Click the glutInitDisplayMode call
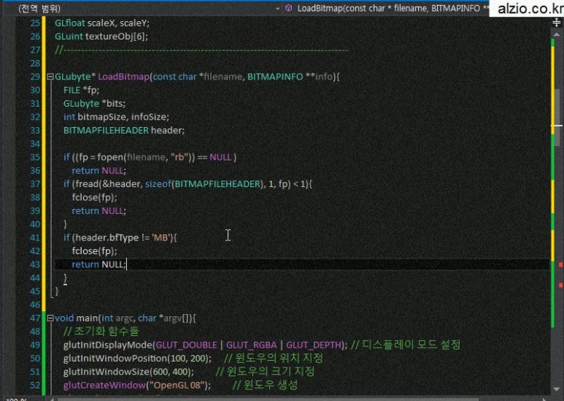The height and width of the screenshot is (401, 564). [205, 345]
